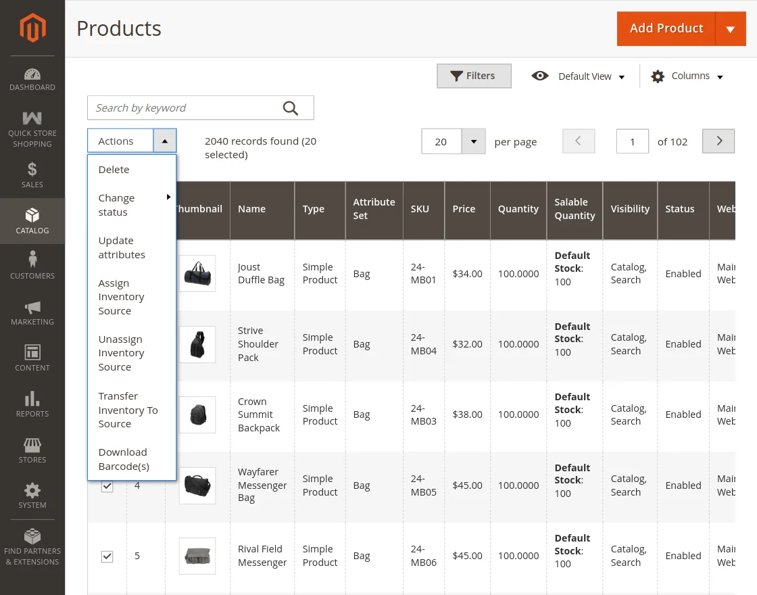Image resolution: width=757 pixels, height=595 pixels.
Task: Click the Joust Duffle Bag thumbnail
Action: pos(197,273)
